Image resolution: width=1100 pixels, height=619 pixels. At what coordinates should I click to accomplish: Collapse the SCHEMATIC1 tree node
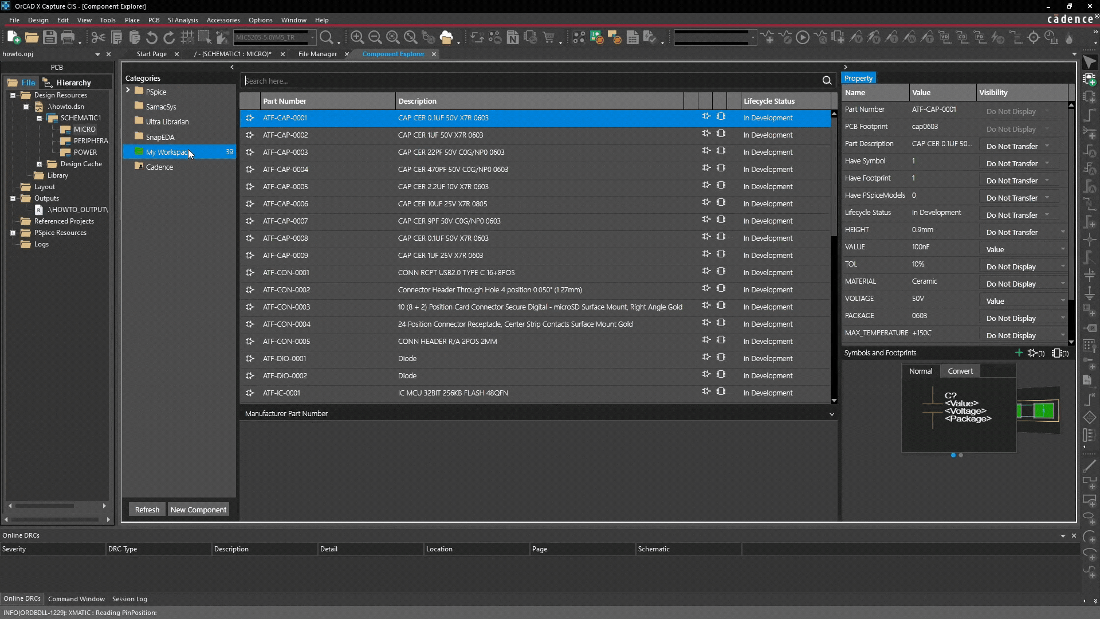[x=39, y=118]
